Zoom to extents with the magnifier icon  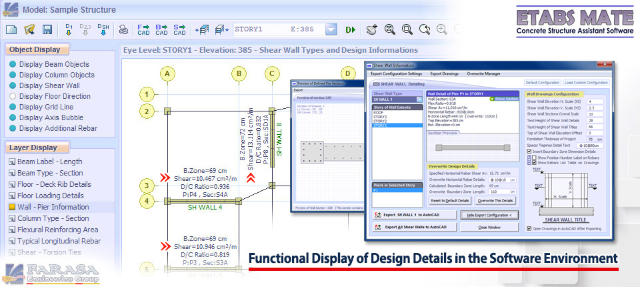tap(390, 29)
